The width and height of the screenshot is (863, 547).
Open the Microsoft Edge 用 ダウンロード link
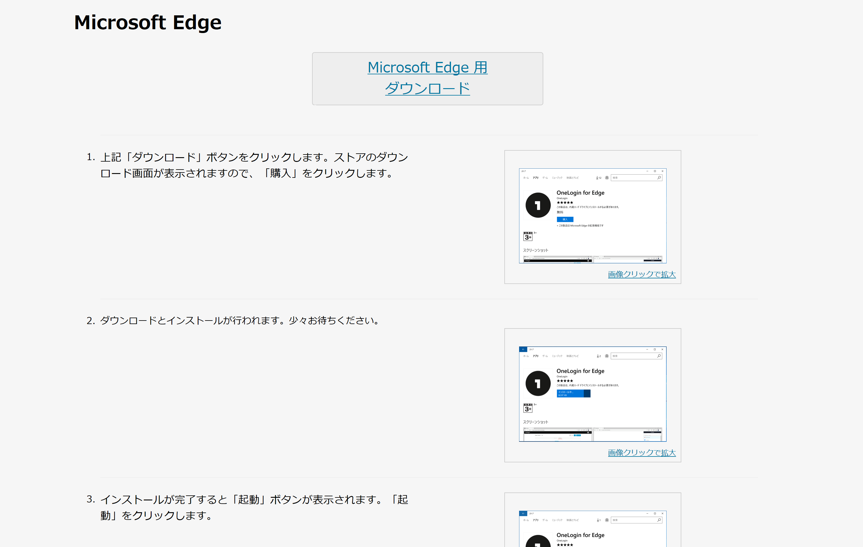coord(427,78)
